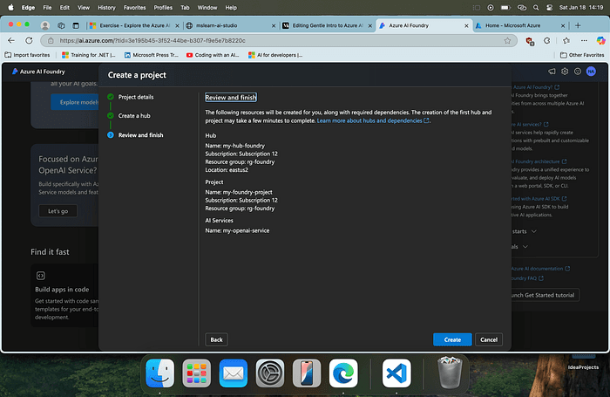Expand the quick starts chevron
The height and width of the screenshot is (397, 610).
pos(533,231)
